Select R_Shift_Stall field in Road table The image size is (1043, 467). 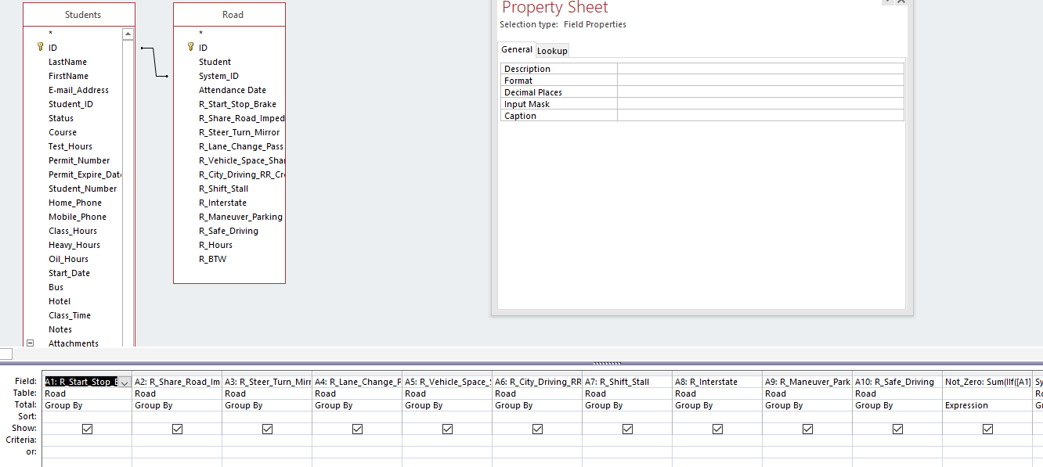pyautogui.click(x=223, y=189)
